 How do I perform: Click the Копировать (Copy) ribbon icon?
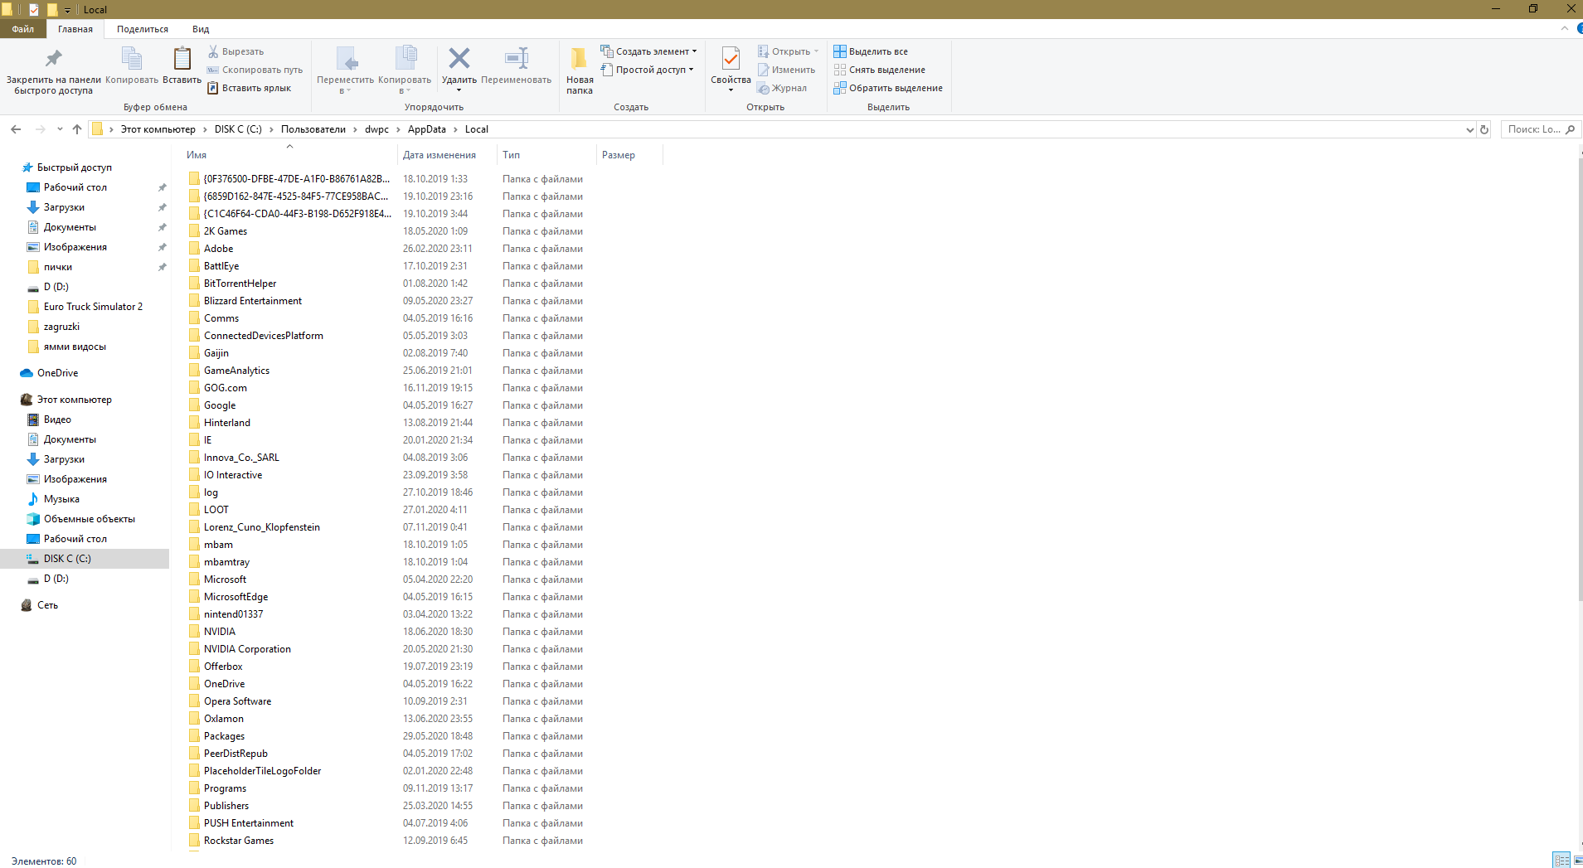[131, 59]
